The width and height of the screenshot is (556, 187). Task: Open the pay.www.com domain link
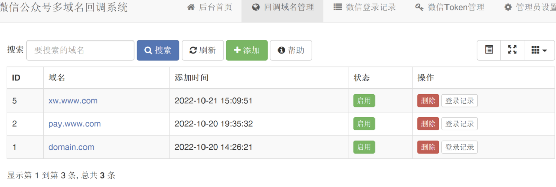click(75, 124)
